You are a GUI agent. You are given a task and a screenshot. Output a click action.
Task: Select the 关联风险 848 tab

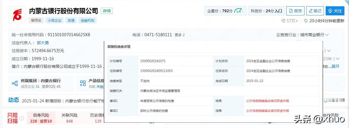(70, 118)
